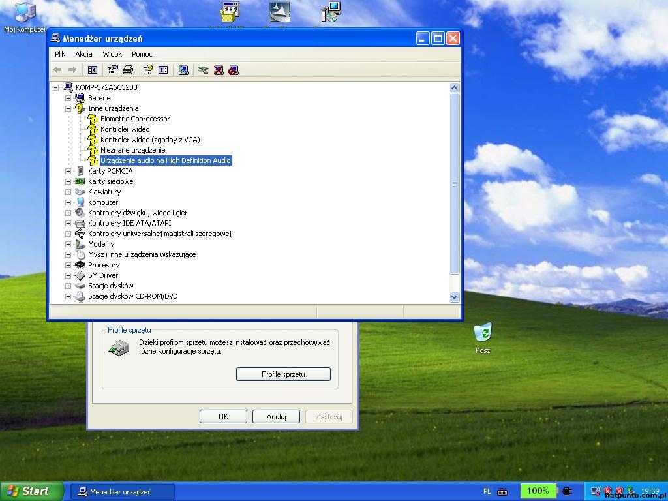Click the scrollbar up arrow in device list

point(455,88)
